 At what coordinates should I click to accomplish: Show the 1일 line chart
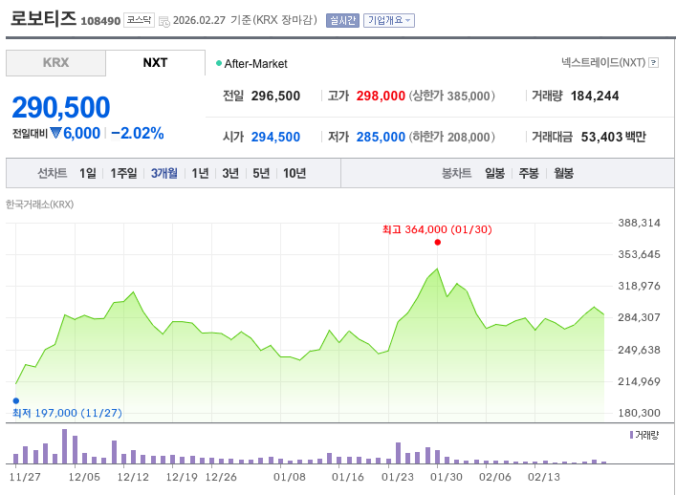tap(88, 173)
